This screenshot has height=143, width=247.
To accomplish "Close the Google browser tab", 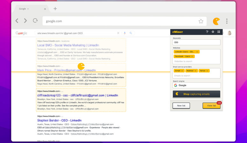I will [45, 9].
